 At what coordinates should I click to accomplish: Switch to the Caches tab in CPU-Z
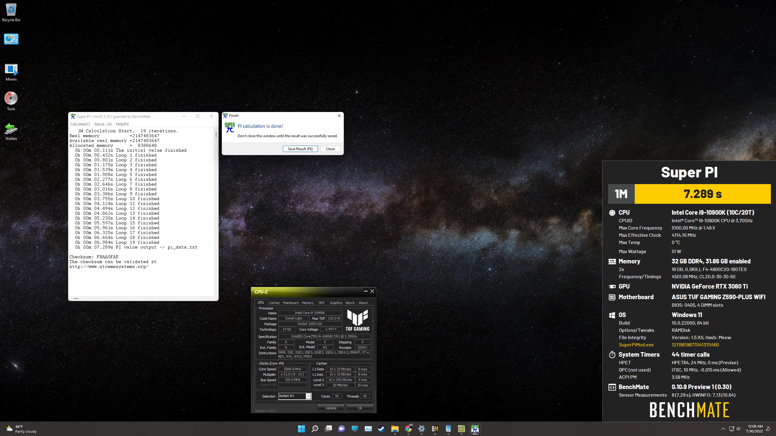click(274, 303)
